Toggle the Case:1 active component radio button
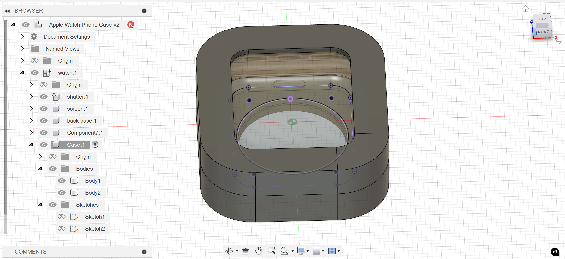565x259 pixels. (95, 144)
